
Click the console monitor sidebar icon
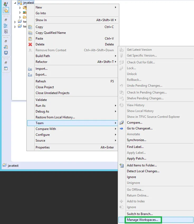[x=6, y=53]
